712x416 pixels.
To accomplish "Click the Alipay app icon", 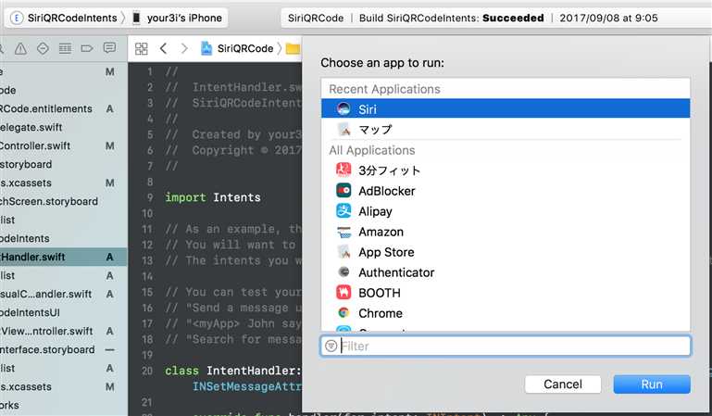I will pyautogui.click(x=344, y=210).
